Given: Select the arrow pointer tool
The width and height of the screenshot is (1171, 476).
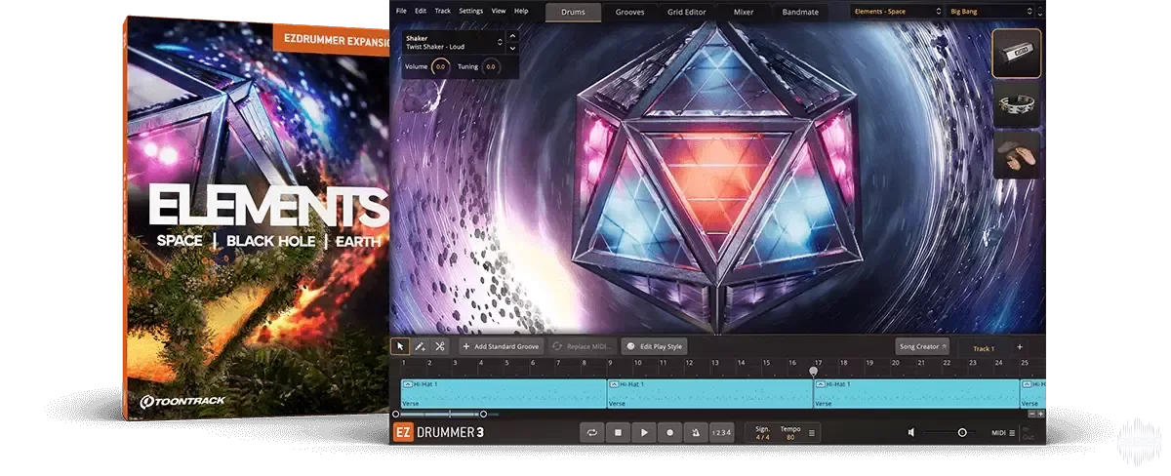Looking at the screenshot, I should [400, 346].
